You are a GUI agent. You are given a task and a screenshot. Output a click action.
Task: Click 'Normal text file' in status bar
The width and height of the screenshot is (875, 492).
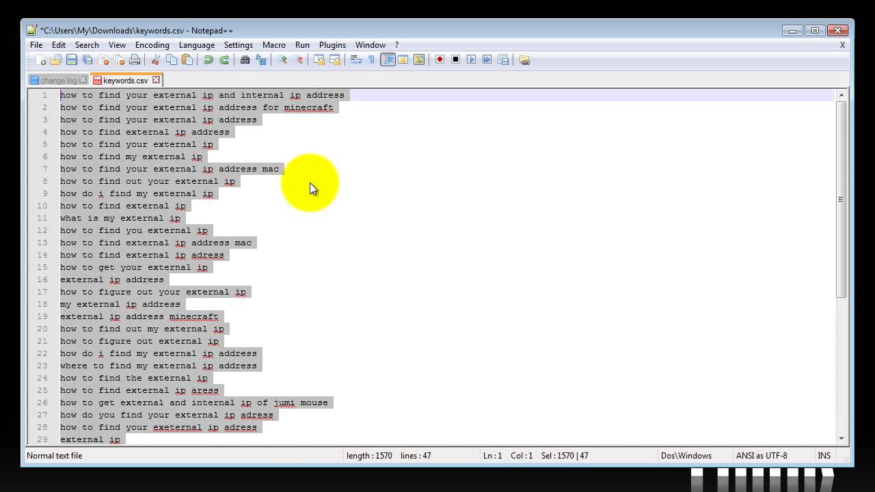click(x=54, y=456)
